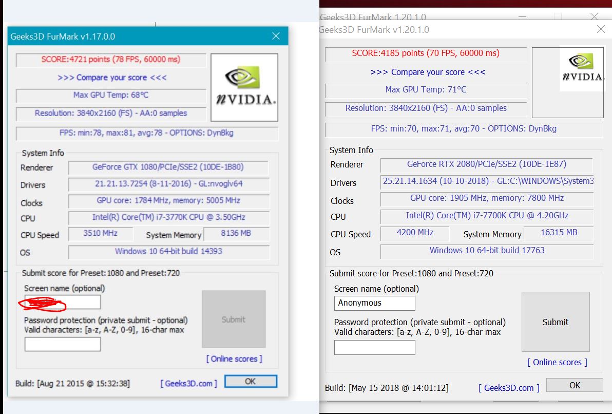Close the background FurMark 1.20.1.0 window
The height and width of the screenshot is (414, 612).
coord(594,16)
